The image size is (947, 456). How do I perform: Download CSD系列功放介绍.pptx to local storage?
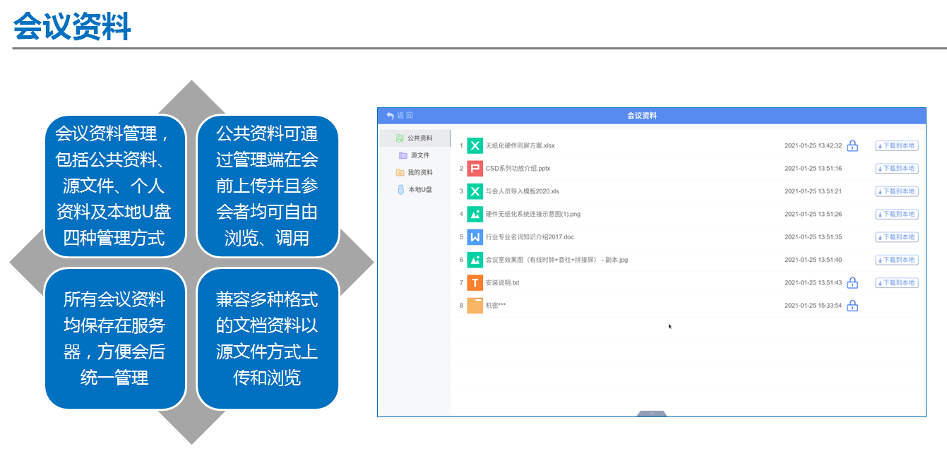(x=895, y=168)
